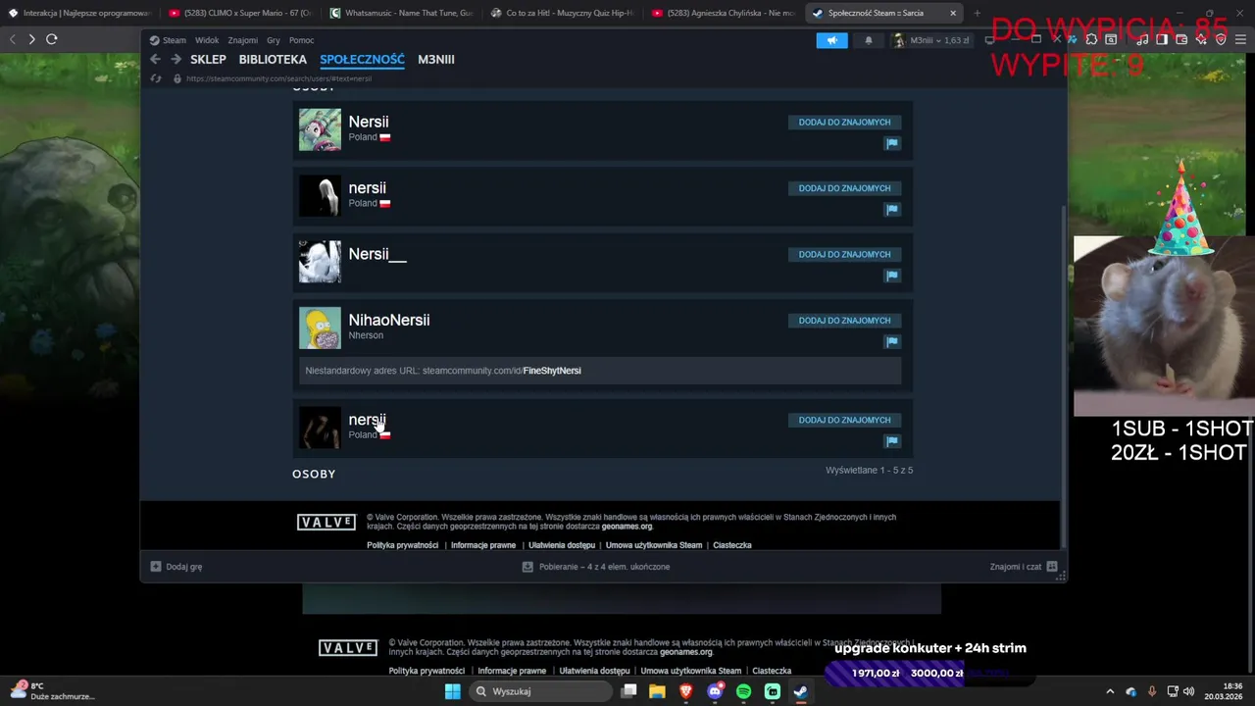The height and width of the screenshot is (706, 1255).
Task: Switch to Whatsamusic browser tab
Action: point(402,13)
